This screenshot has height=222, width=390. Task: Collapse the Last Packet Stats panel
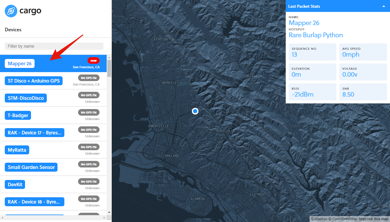pos(384,6)
